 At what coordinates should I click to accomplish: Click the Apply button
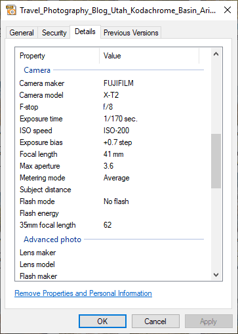coord(208,322)
